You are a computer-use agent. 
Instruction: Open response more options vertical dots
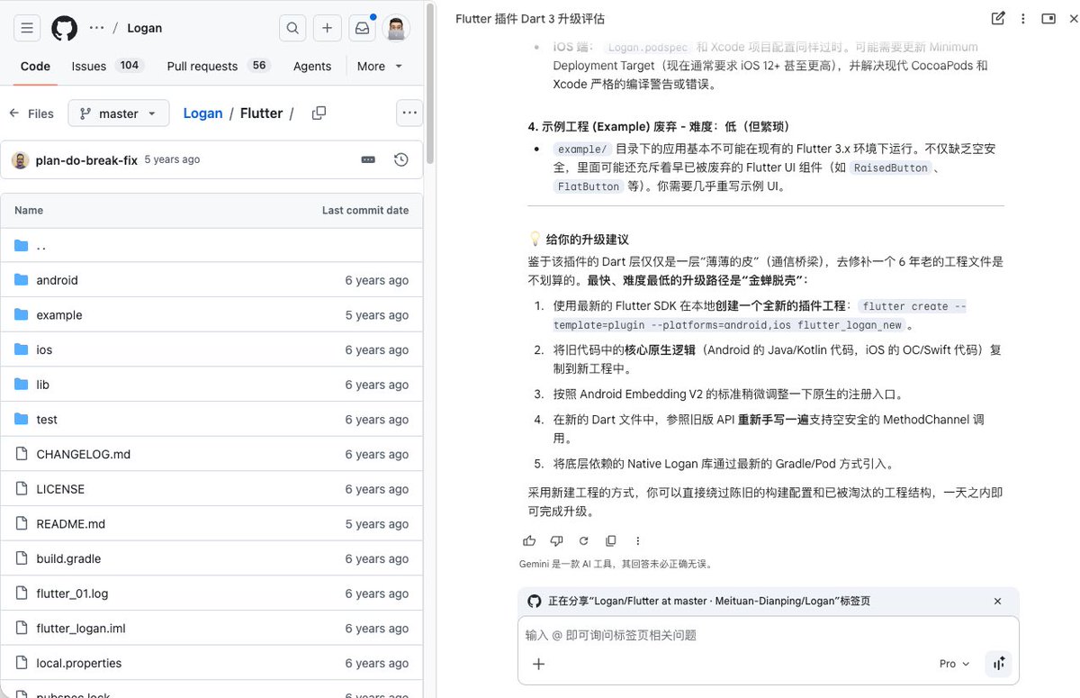click(638, 540)
